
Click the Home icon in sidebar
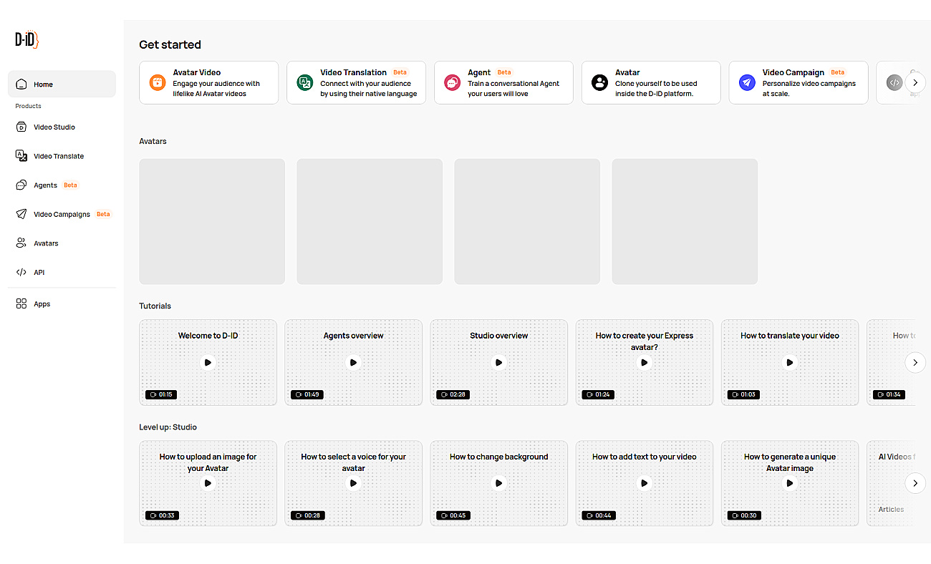coord(21,84)
